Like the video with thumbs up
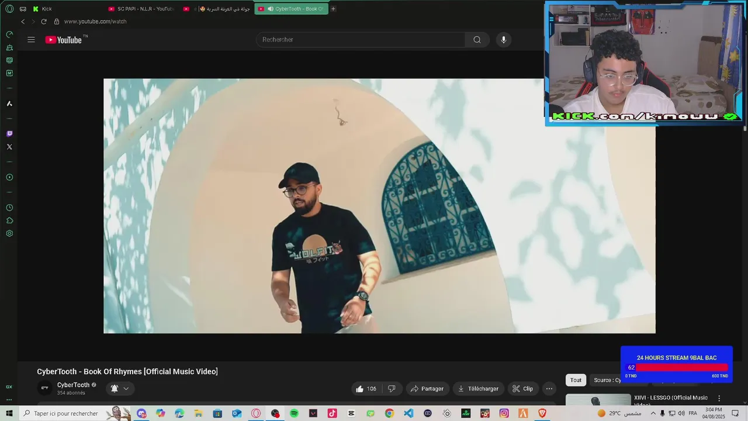Image resolution: width=748 pixels, height=421 pixels. pos(366,389)
